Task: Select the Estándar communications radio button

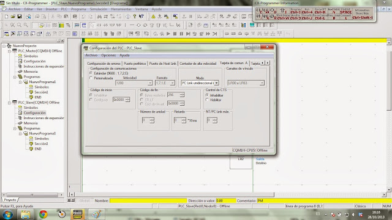Action: click(91, 73)
